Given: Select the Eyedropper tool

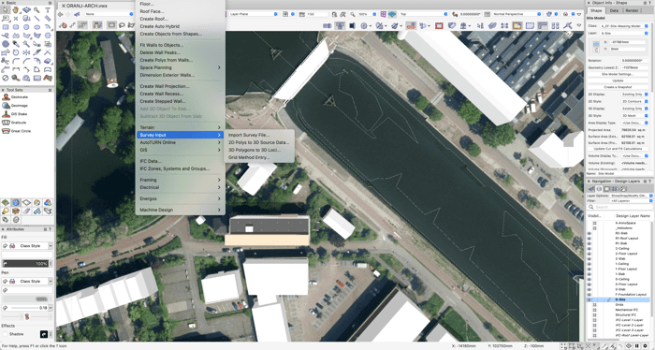Looking at the screenshot, I should pos(16,44).
